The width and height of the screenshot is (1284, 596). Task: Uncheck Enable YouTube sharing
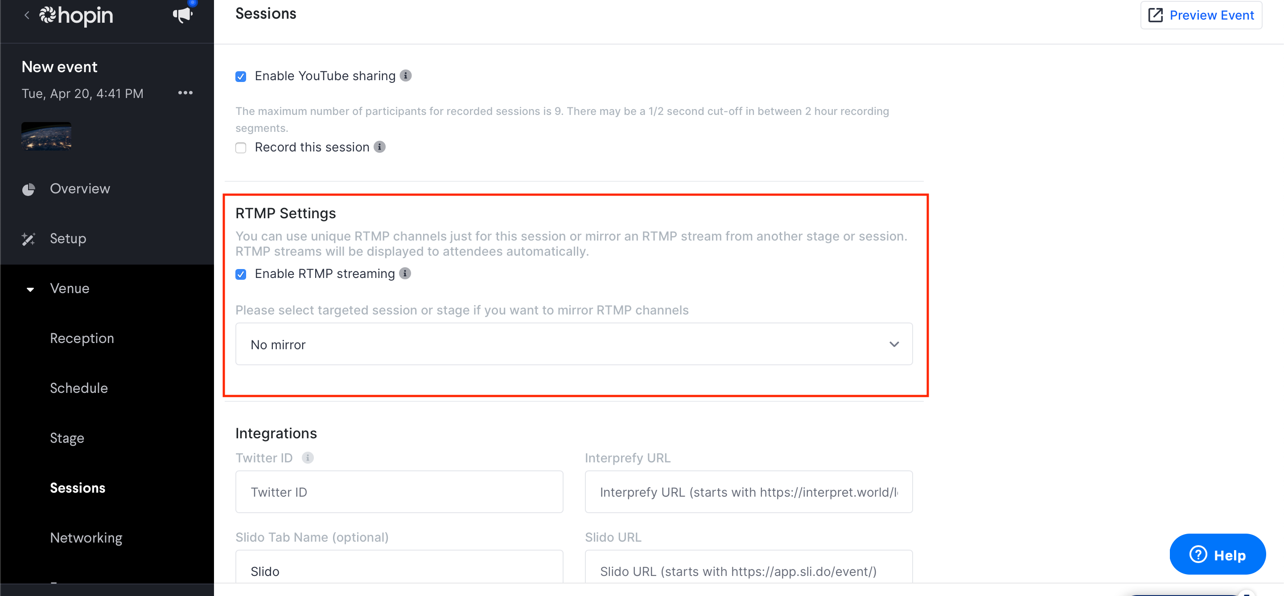(241, 76)
